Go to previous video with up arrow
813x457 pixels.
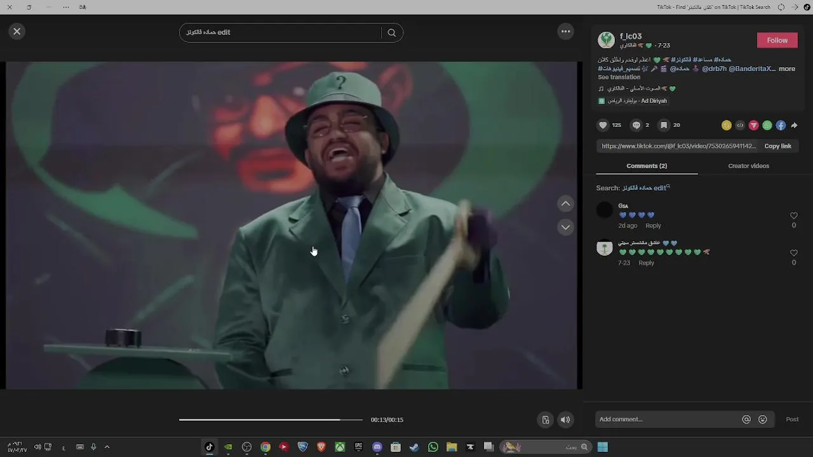tap(565, 204)
